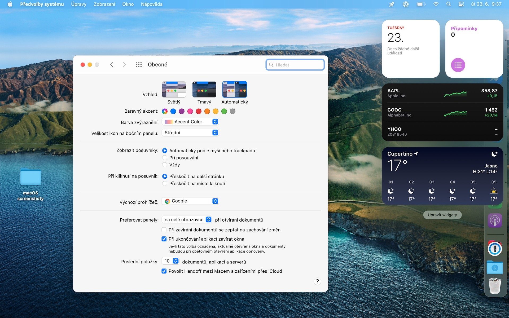The image size is (509, 318).
Task: Focus the Hledat search field
Action: click(x=295, y=65)
